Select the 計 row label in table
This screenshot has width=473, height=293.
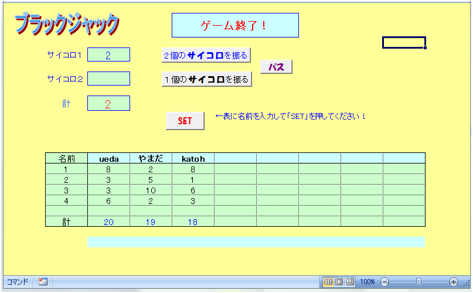66,221
